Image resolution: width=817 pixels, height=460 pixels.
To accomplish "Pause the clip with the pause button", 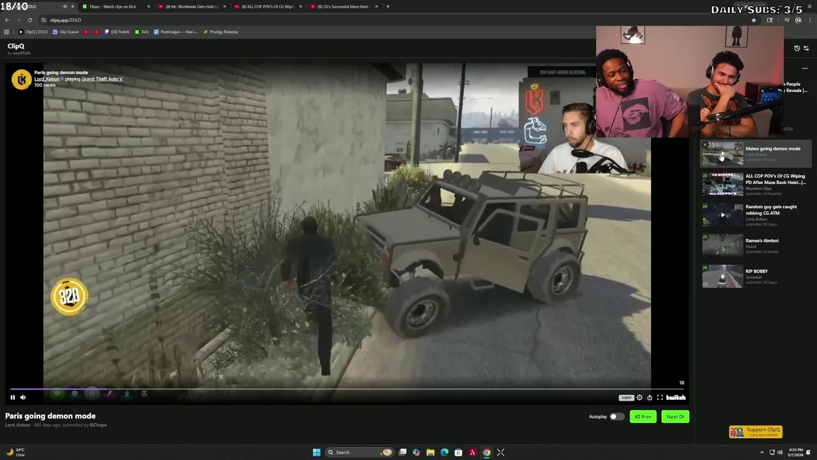I will pyautogui.click(x=12, y=397).
